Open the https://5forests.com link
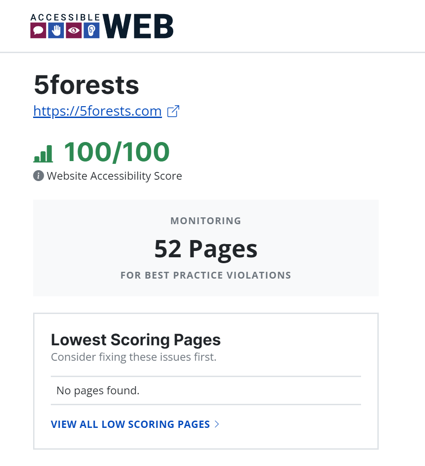The width and height of the screenshot is (425, 466). pyautogui.click(x=98, y=111)
